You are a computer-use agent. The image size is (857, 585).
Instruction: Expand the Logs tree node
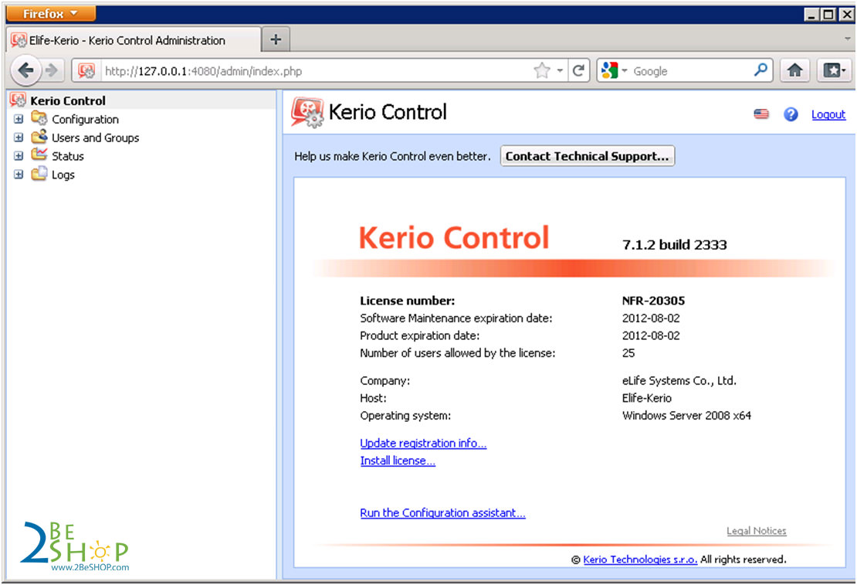click(19, 175)
